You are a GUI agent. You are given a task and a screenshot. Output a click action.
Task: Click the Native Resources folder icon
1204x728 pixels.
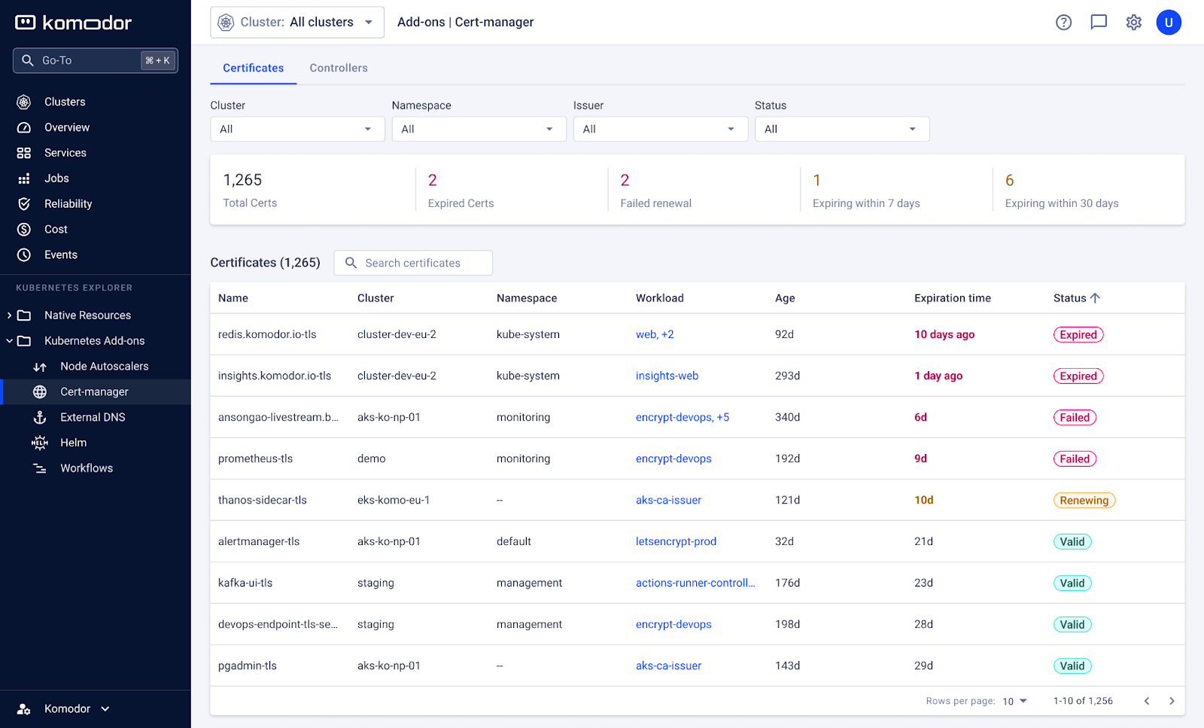click(x=24, y=315)
